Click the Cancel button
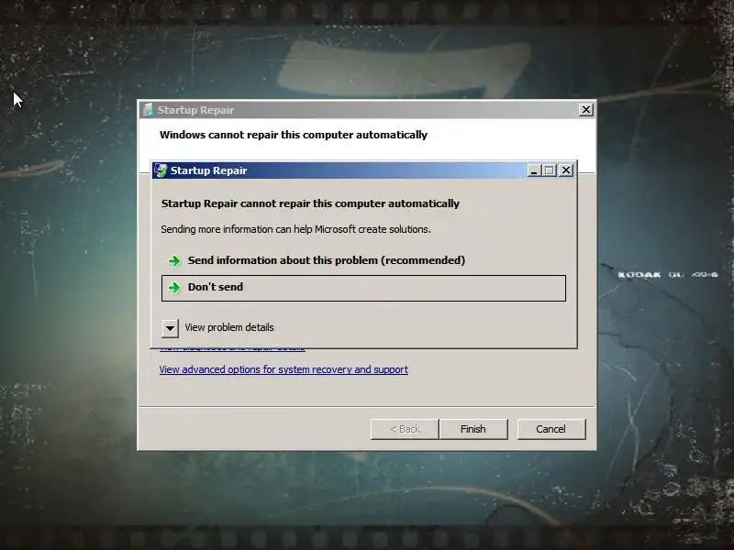The width and height of the screenshot is (734, 550). coord(551,429)
